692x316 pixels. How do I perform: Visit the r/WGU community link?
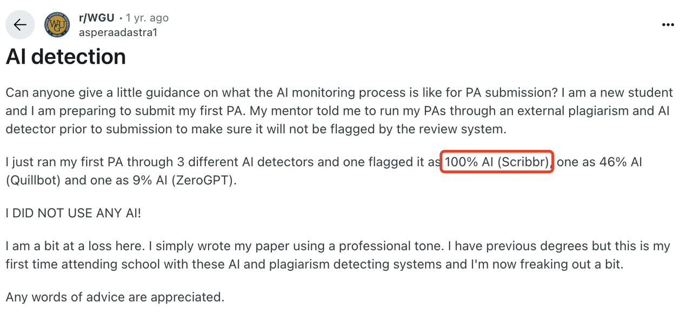[97, 18]
